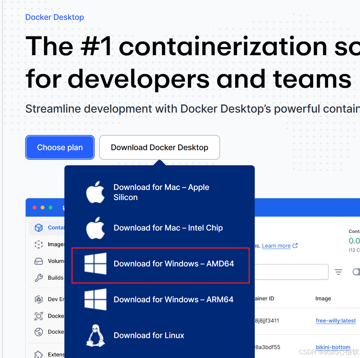
Task: Open the filter lines icon
Action: (338, 272)
